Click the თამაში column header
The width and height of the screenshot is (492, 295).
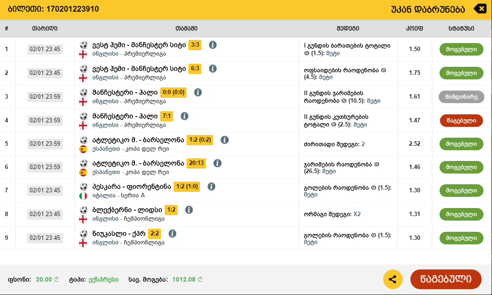click(x=187, y=29)
